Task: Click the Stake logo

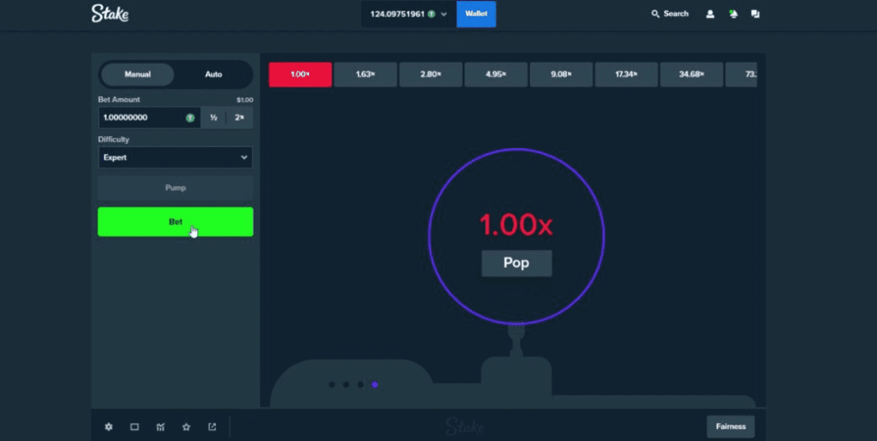Action: click(x=109, y=14)
